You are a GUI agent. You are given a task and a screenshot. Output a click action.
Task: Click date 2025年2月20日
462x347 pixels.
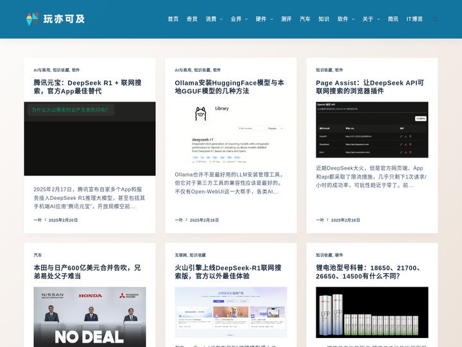click(x=63, y=220)
